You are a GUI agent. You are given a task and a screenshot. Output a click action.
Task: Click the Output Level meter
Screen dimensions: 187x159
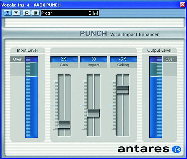[x=156, y=97]
